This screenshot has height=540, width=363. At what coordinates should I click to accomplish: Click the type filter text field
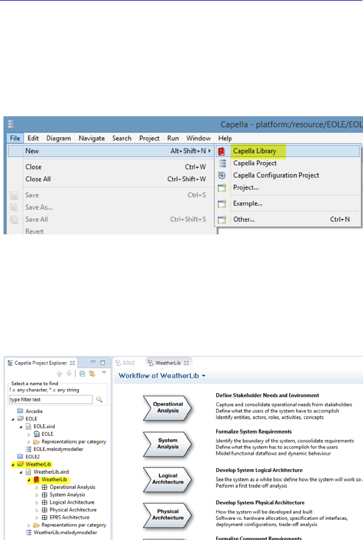pos(51,400)
